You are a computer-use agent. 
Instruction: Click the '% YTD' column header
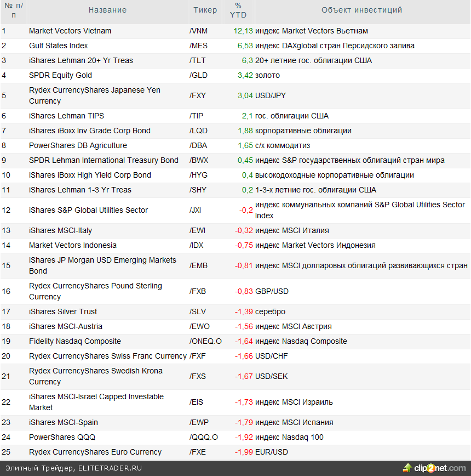coord(238,10)
